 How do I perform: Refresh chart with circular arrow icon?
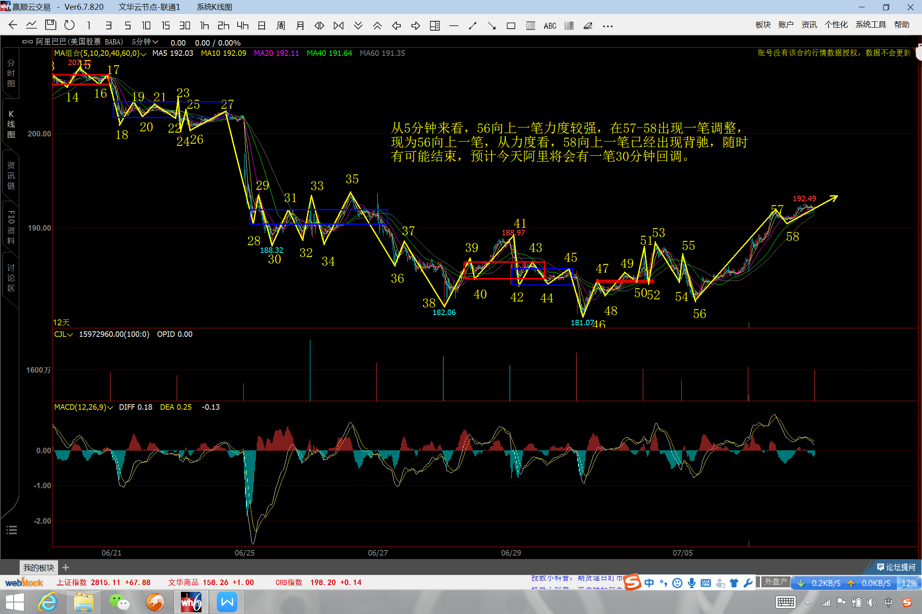(69, 25)
